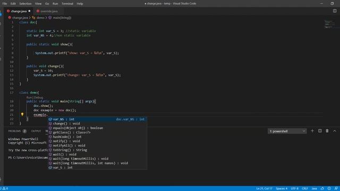Screen dimensions: 340x191
Task: Select the hashCode() : int suggestion
Action: coord(97,137)
